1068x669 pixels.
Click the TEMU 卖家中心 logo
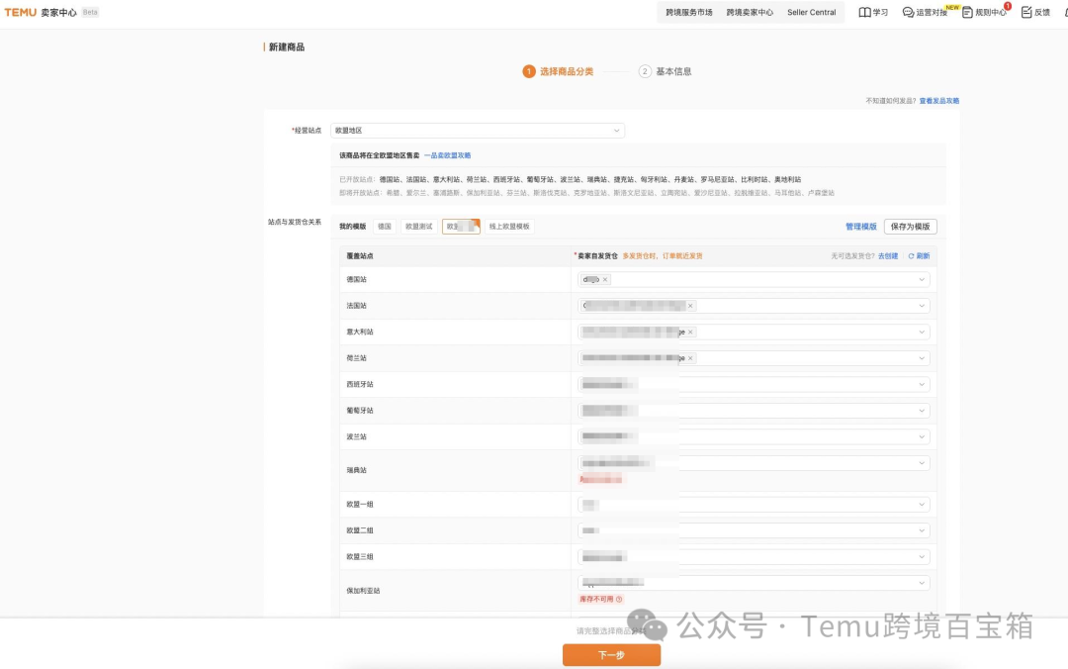[41, 12]
